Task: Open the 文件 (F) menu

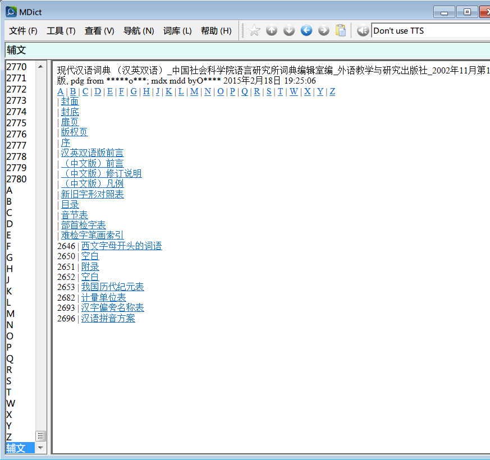Action: point(23,31)
